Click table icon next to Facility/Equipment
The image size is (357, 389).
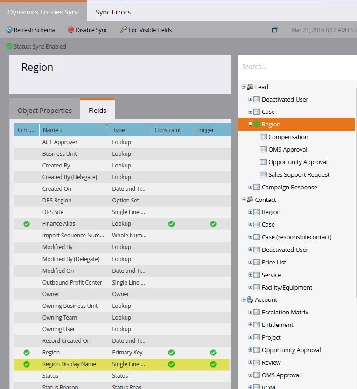257,287
